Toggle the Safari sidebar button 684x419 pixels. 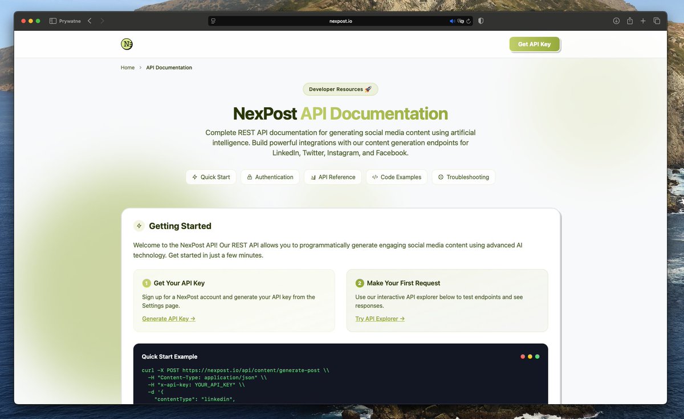tap(53, 21)
